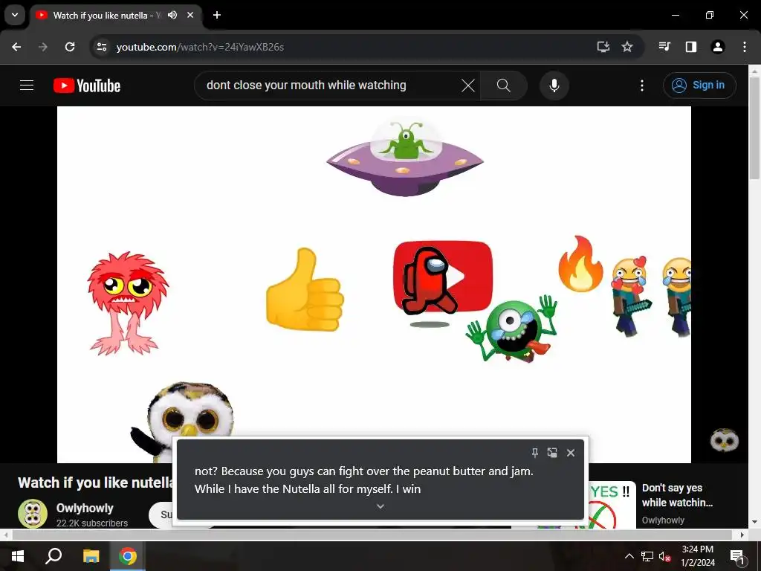Open the notification center icon
The image size is (761, 571).
coord(737,556)
